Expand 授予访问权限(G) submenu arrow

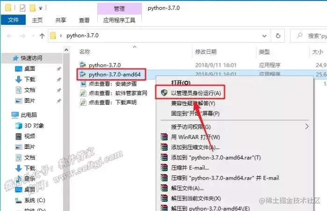coord(306,126)
